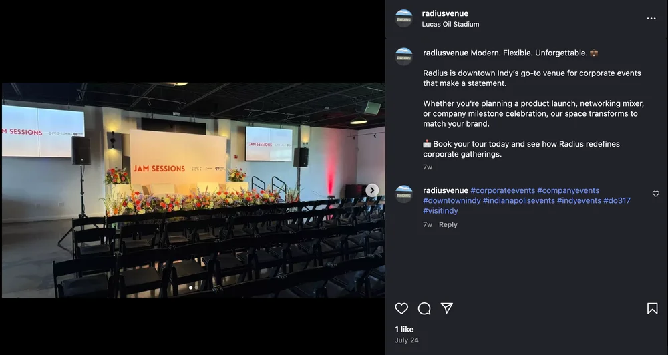Reply to the hashtag comment
Image resolution: width=668 pixels, height=355 pixels.
point(448,224)
